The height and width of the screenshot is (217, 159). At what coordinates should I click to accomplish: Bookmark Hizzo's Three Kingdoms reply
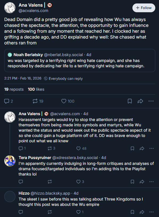click(132, 212)
